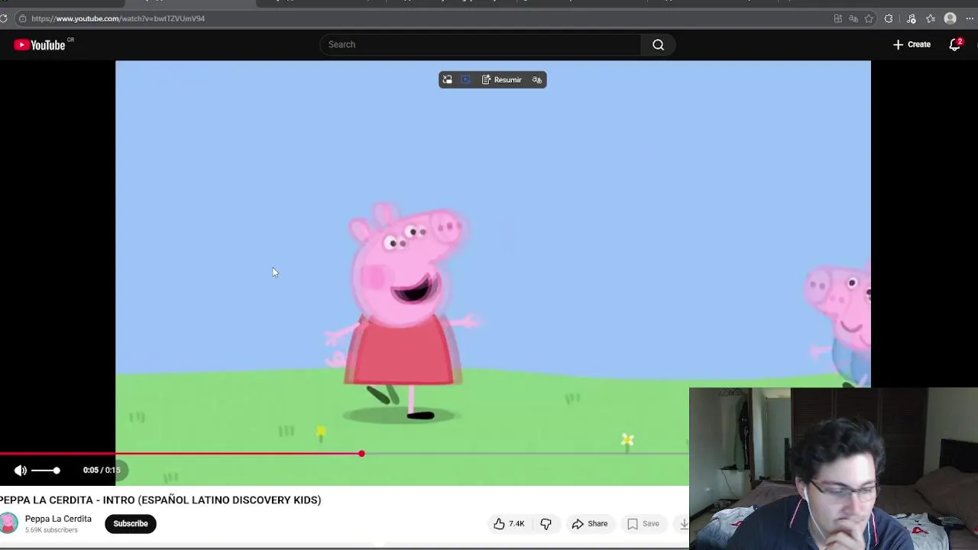
Task: Open browser settings and more menu
Action: [970, 18]
